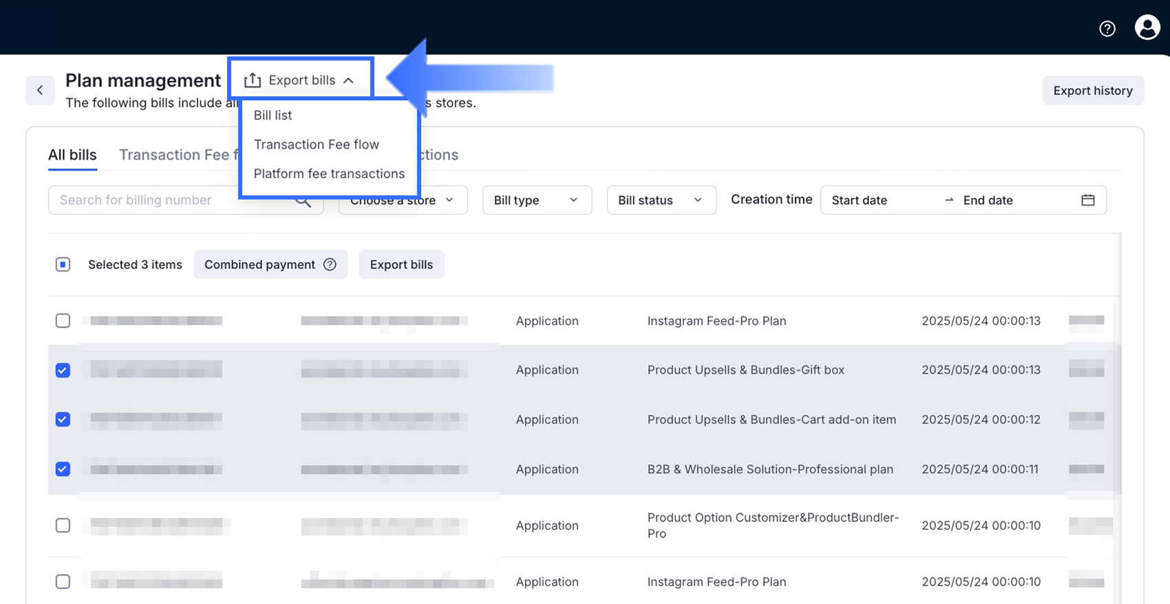
Task: Click the export upload icon
Action: pos(253,80)
